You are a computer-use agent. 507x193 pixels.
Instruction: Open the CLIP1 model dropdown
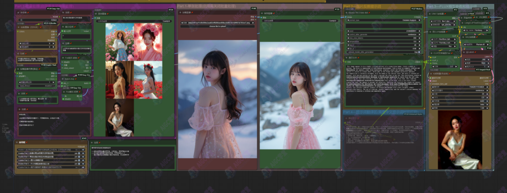pos(443,39)
